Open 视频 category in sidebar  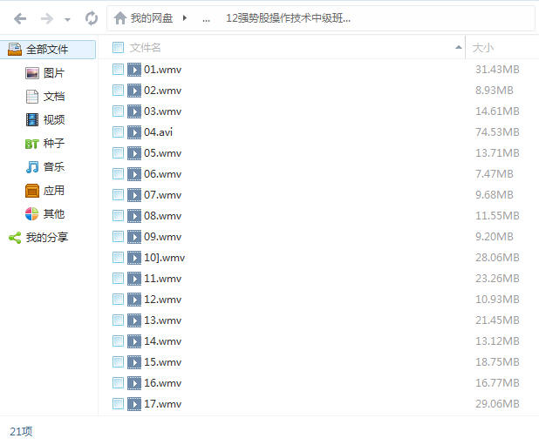pos(53,120)
